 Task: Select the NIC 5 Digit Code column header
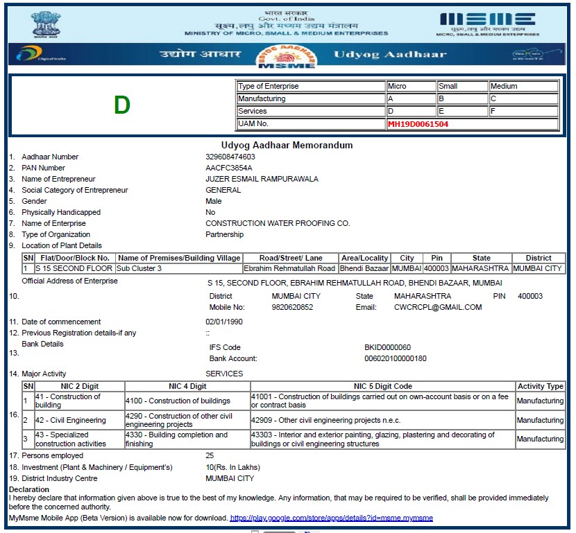pos(382,386)
